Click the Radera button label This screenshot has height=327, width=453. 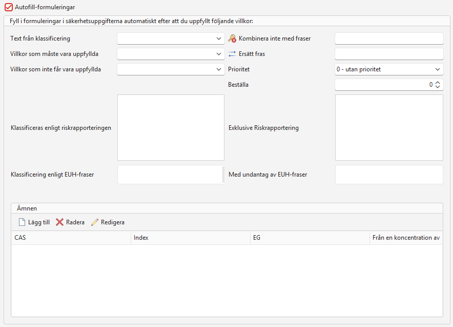75,222
